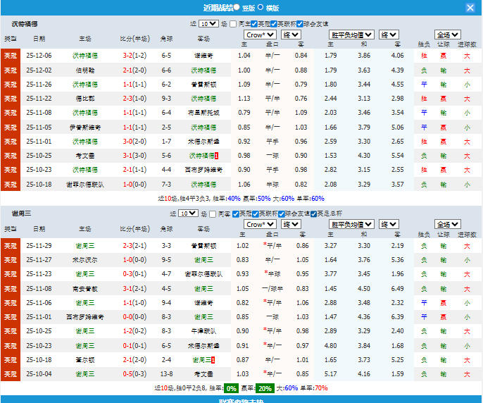Click away team 牛津联队 in 25-10-25 row

point(203,331)
